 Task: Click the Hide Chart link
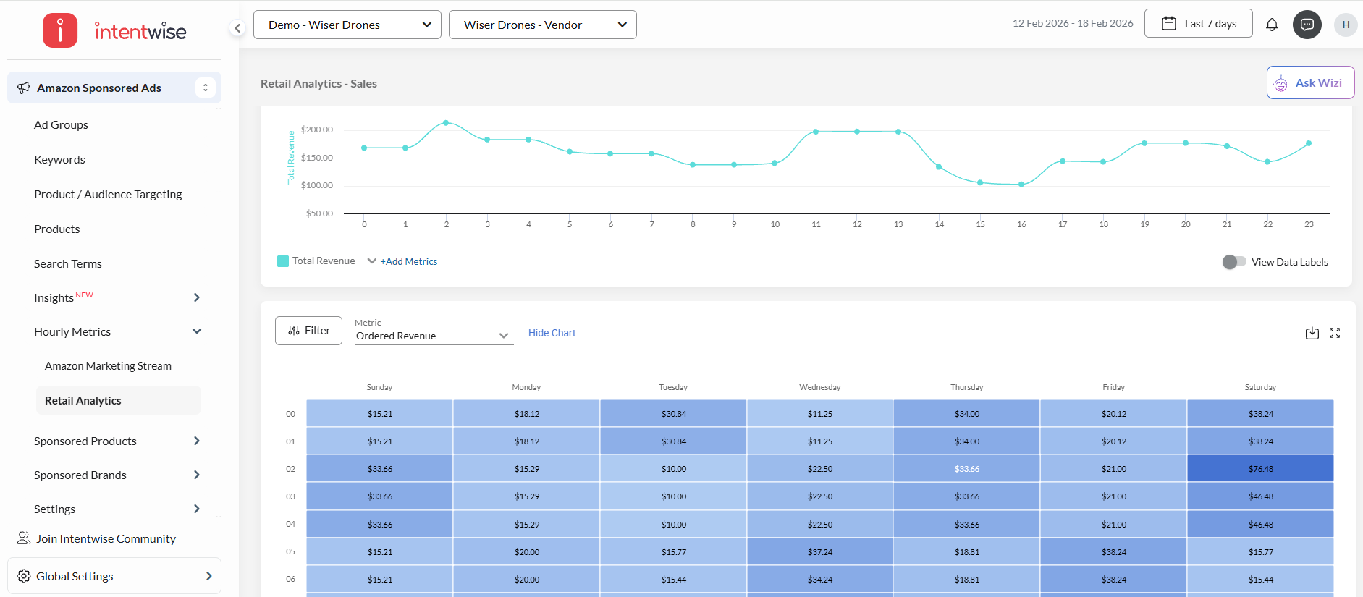pyautogui.click(x=552, y=333)
